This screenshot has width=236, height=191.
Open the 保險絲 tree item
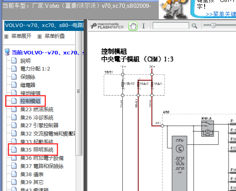pyautogui.click(x=28, y=77)
